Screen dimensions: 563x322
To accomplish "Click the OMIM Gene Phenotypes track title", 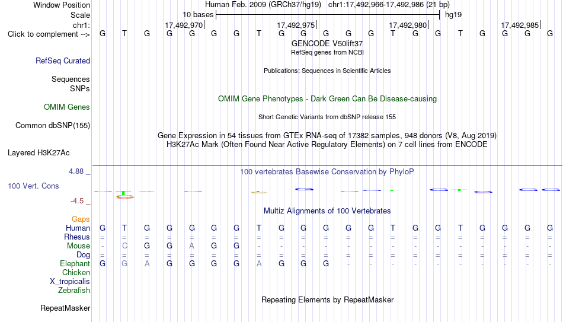I will click(x=328, y=99).
